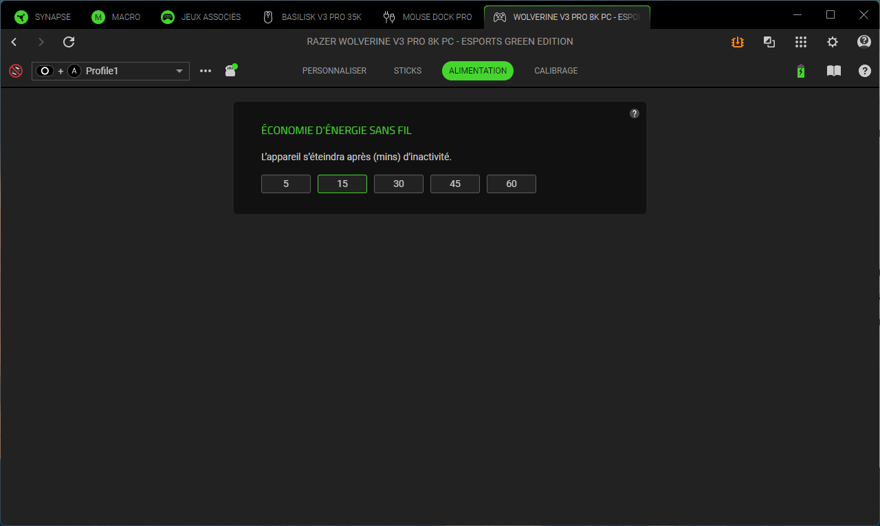Screen dimensions: 880x526
Task: Open the modules grid icon
Action: click(801, 42)
